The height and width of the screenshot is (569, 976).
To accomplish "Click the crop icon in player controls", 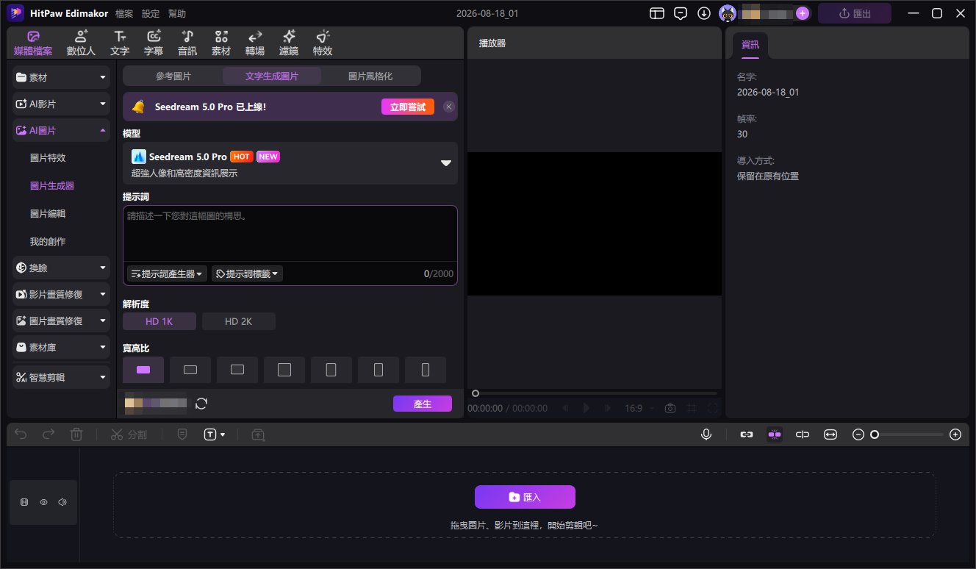I will coord(692,408).
